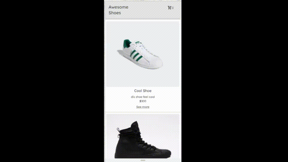Click the heel pull-loop on black boot

[x=118, y=130]
